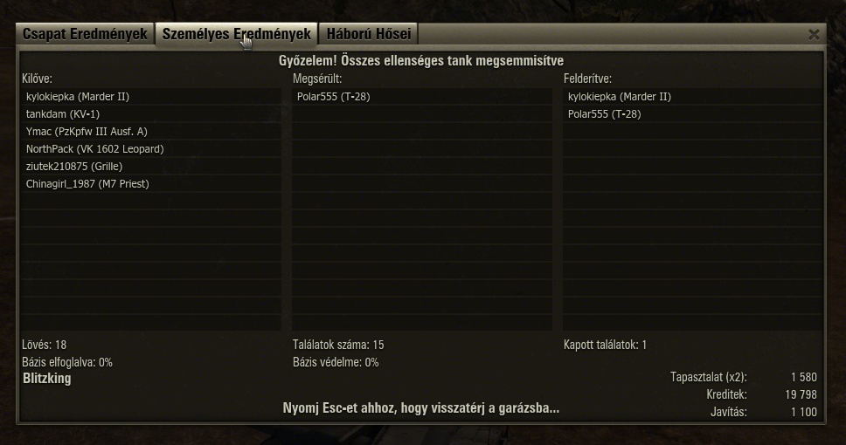The height and width of the screenshot is (445, 846).
Task: Open the Személyes Eredmények tab
Action: pos(236,34)
